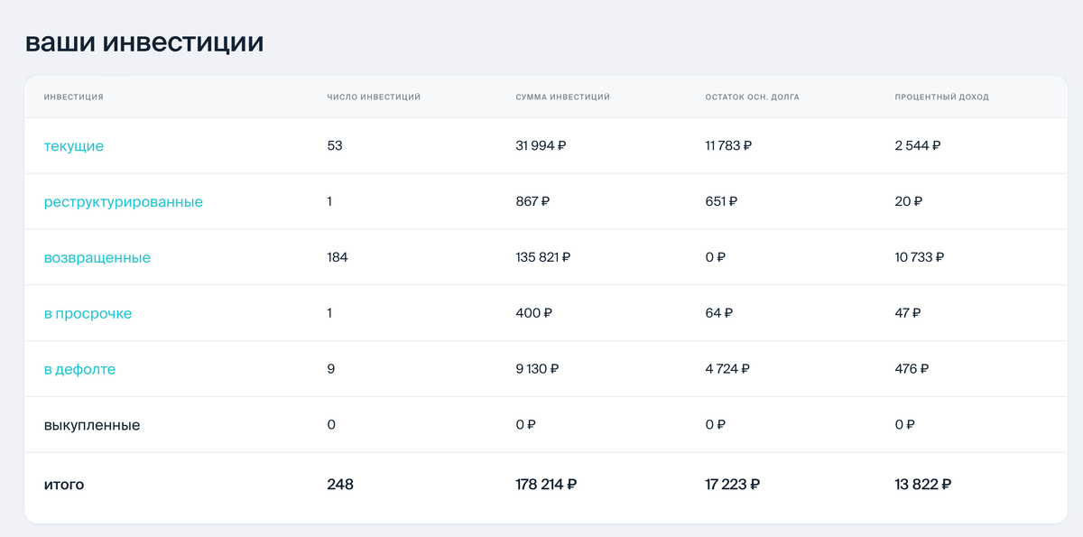The width and height of the screenshot is (1083, 537).
Task: Click the выкупленные row label
Action: [92, 425]
